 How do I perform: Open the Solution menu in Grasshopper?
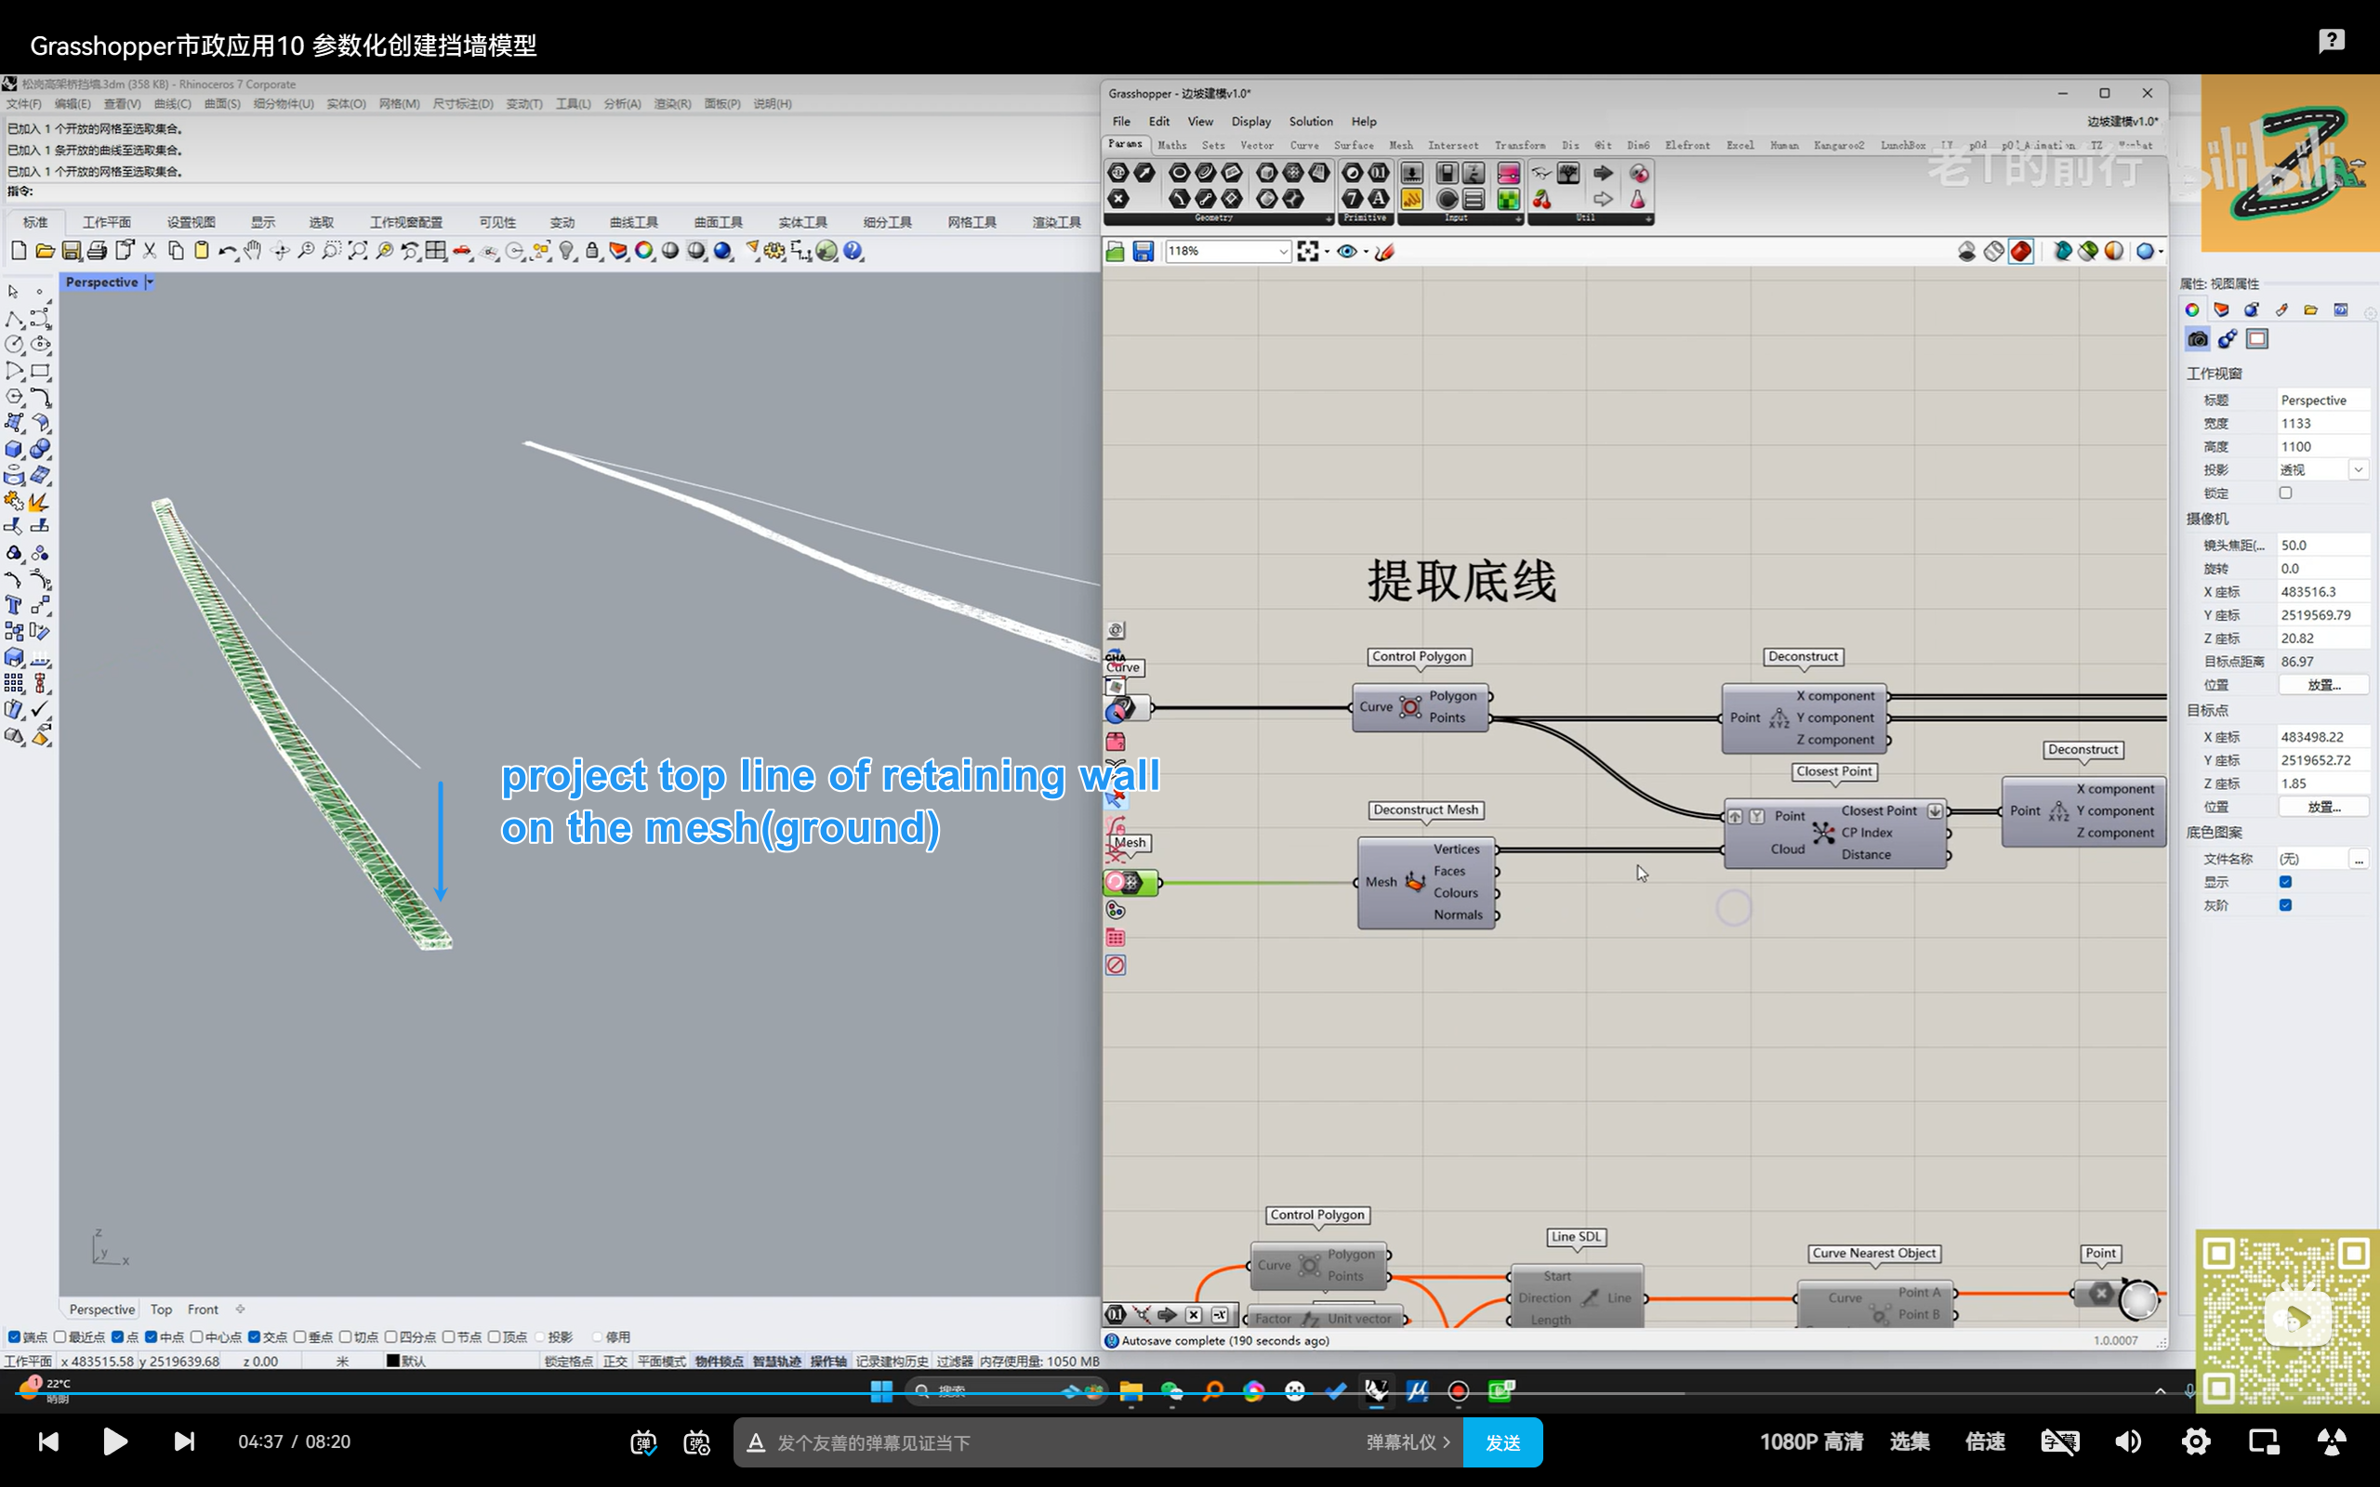click(1310, 121)
